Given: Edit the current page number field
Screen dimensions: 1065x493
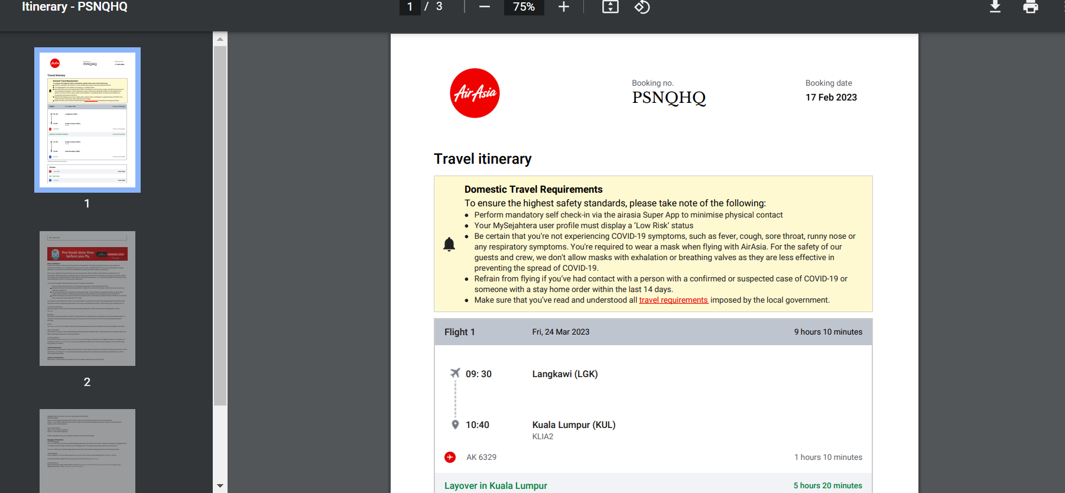Looking at the screenshot, I should coord(410,7).
